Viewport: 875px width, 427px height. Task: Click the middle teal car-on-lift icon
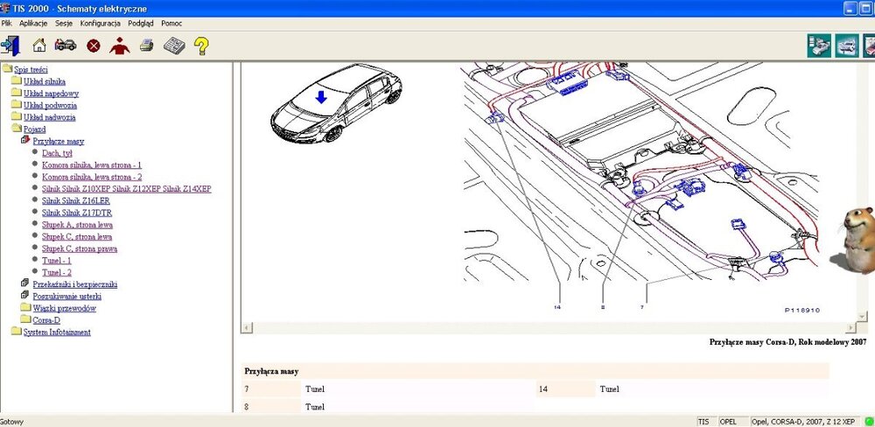tap(846, 44)
